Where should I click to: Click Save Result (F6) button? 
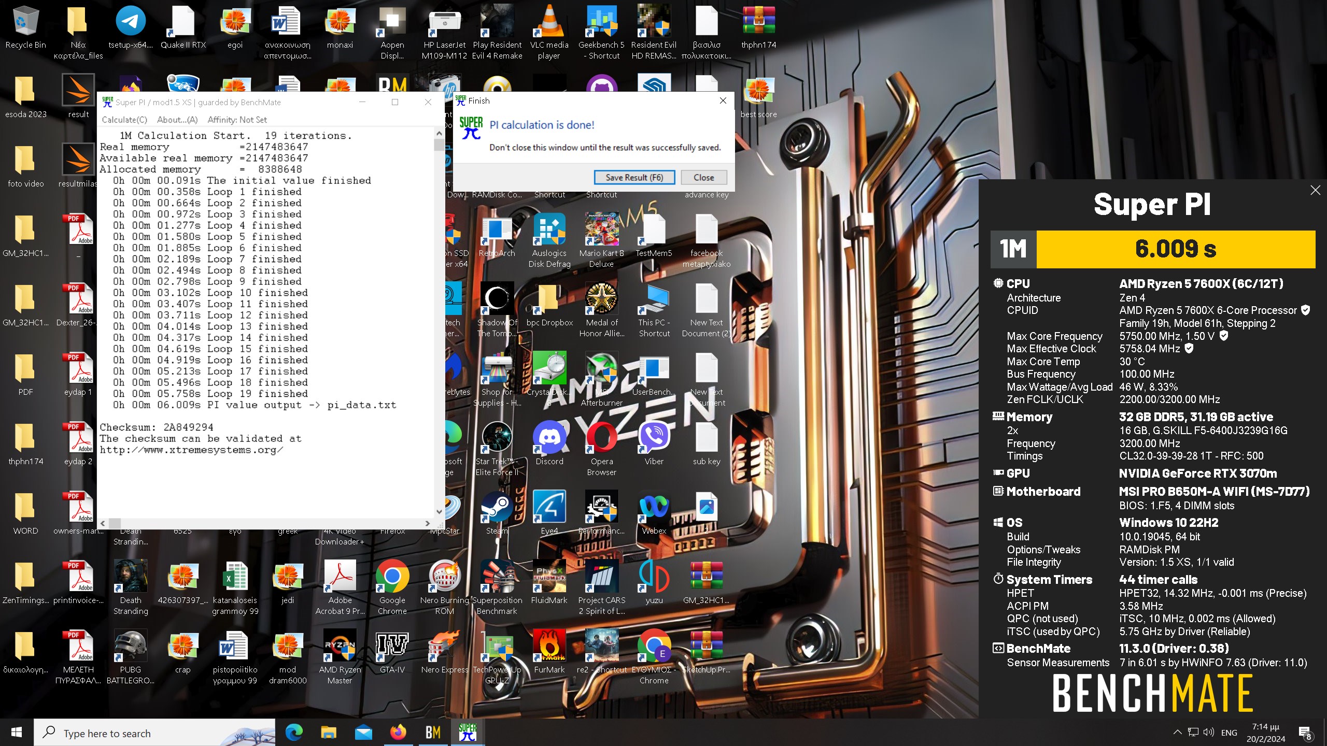tap(634, 177)
